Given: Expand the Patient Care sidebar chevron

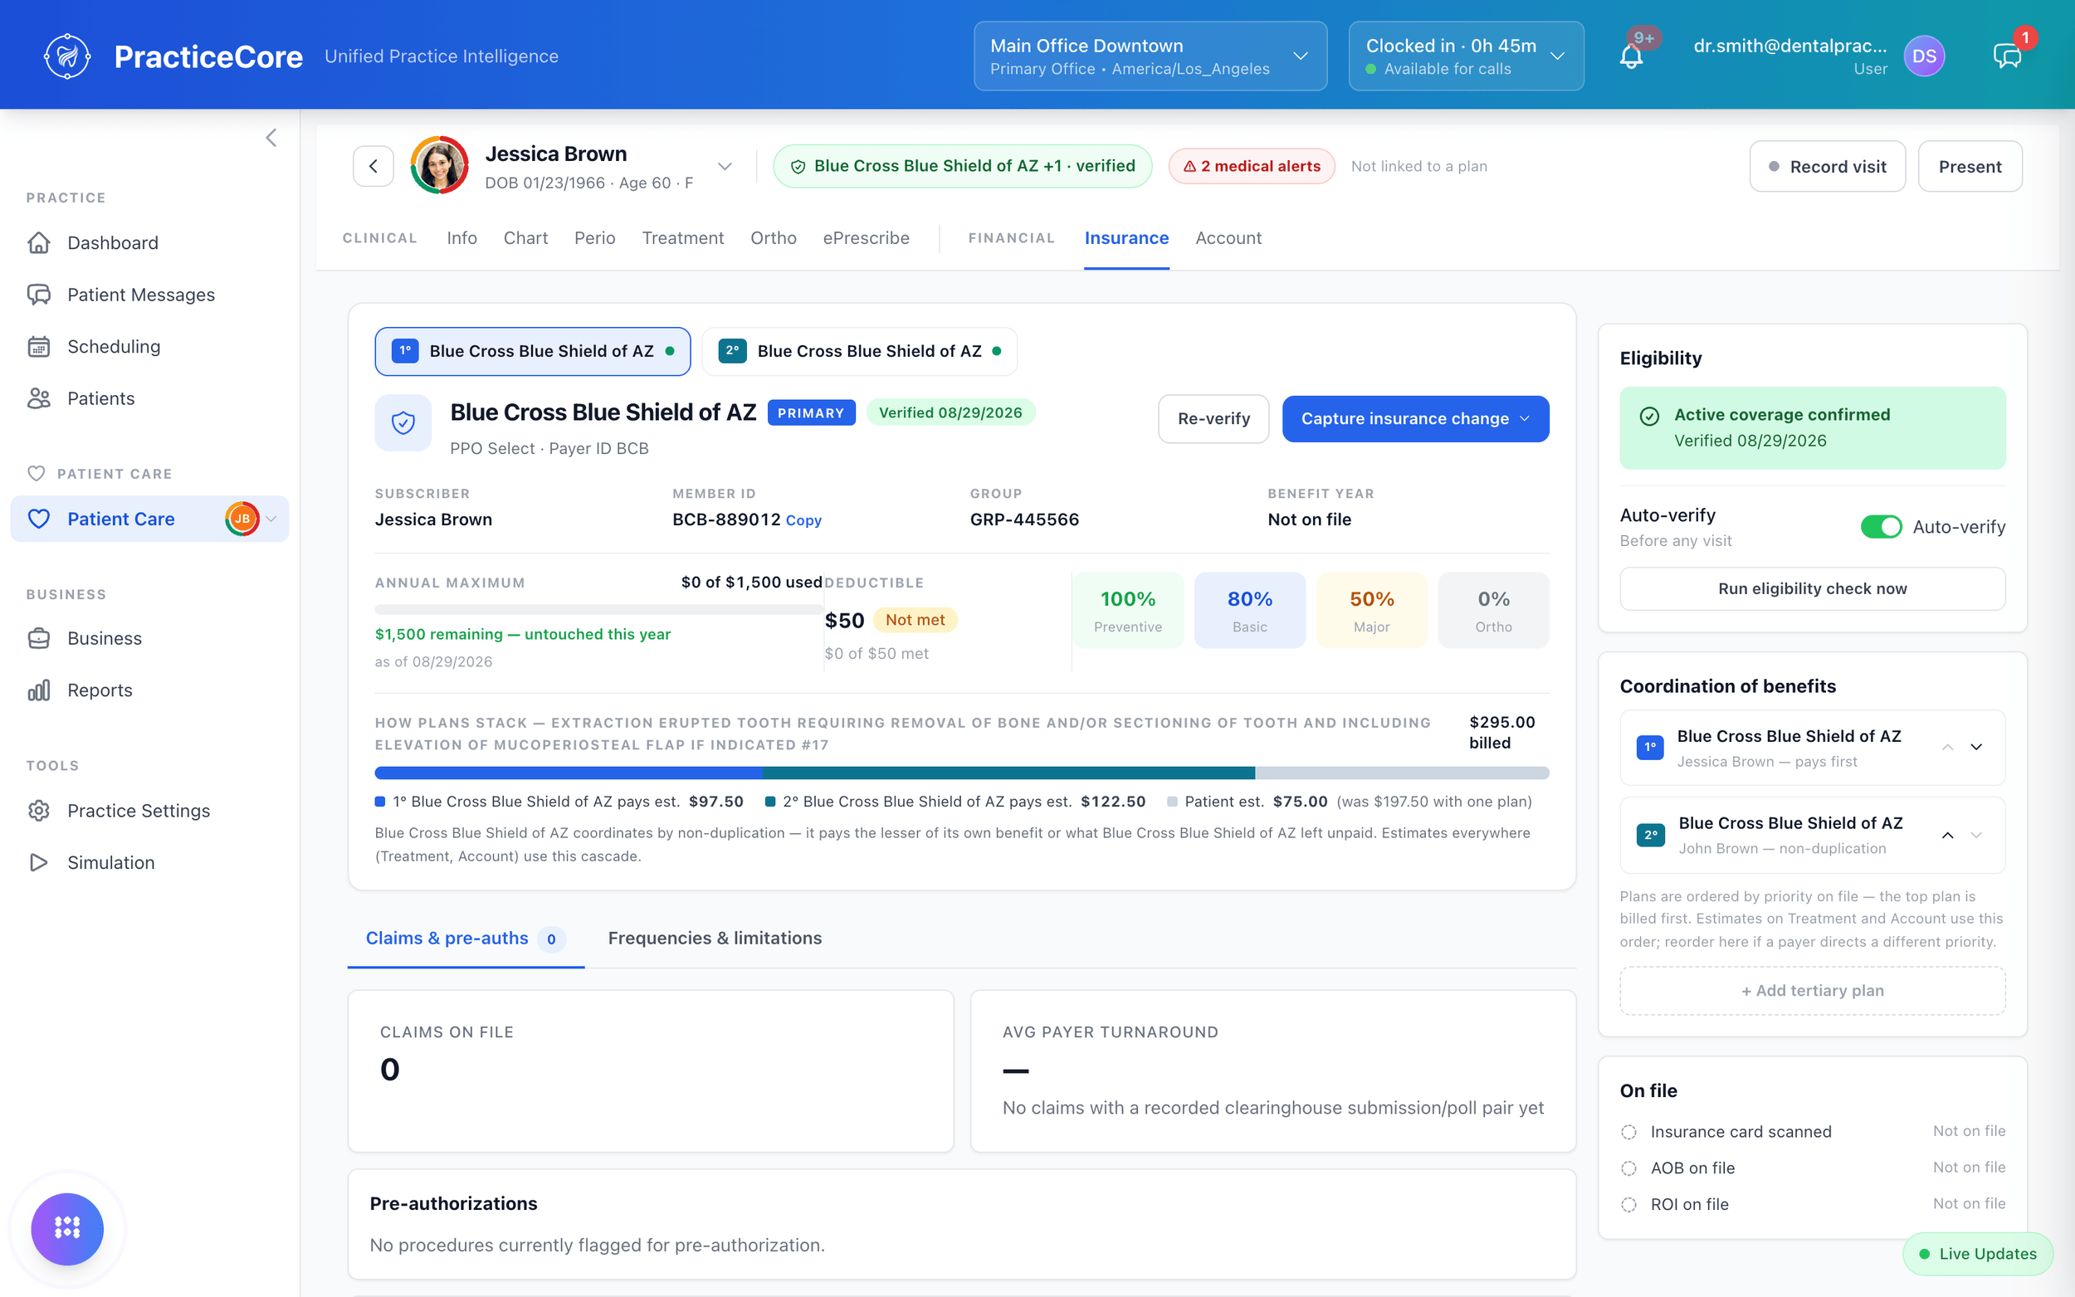Looking at the screenshot, I should point(271,519).
